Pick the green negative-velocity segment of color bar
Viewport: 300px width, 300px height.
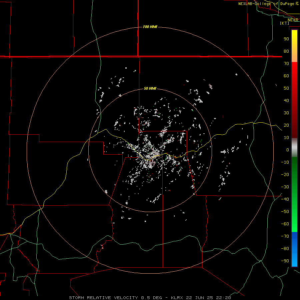coord(294,195)
